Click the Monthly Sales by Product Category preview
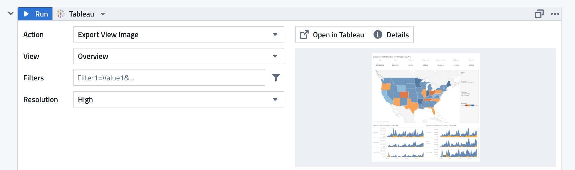The height and width of the screenshot is (170, 575). [x=452, y=141]
